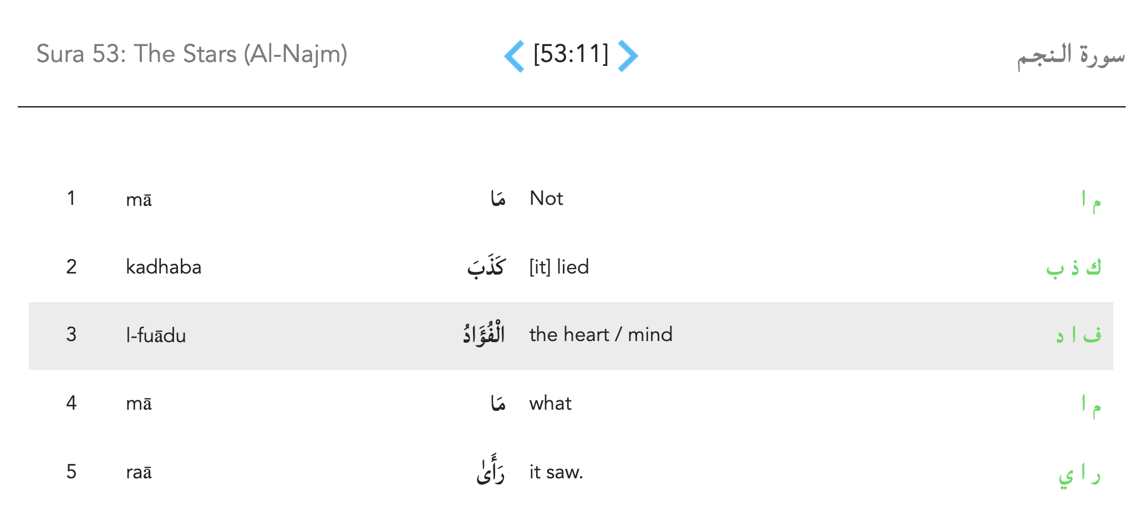Go to previous verse with left arrow
Screen dimensions: 1140x516
pos(514,56)
